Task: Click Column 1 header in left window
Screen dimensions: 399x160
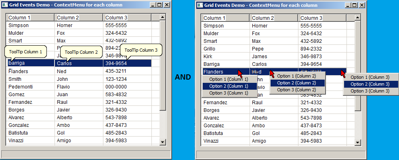Action: pos(30,18)
